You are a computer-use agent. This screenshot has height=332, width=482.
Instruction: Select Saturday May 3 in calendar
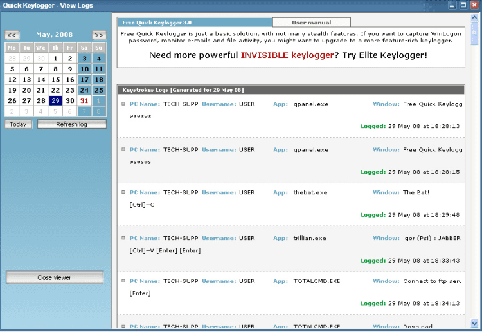84,59
